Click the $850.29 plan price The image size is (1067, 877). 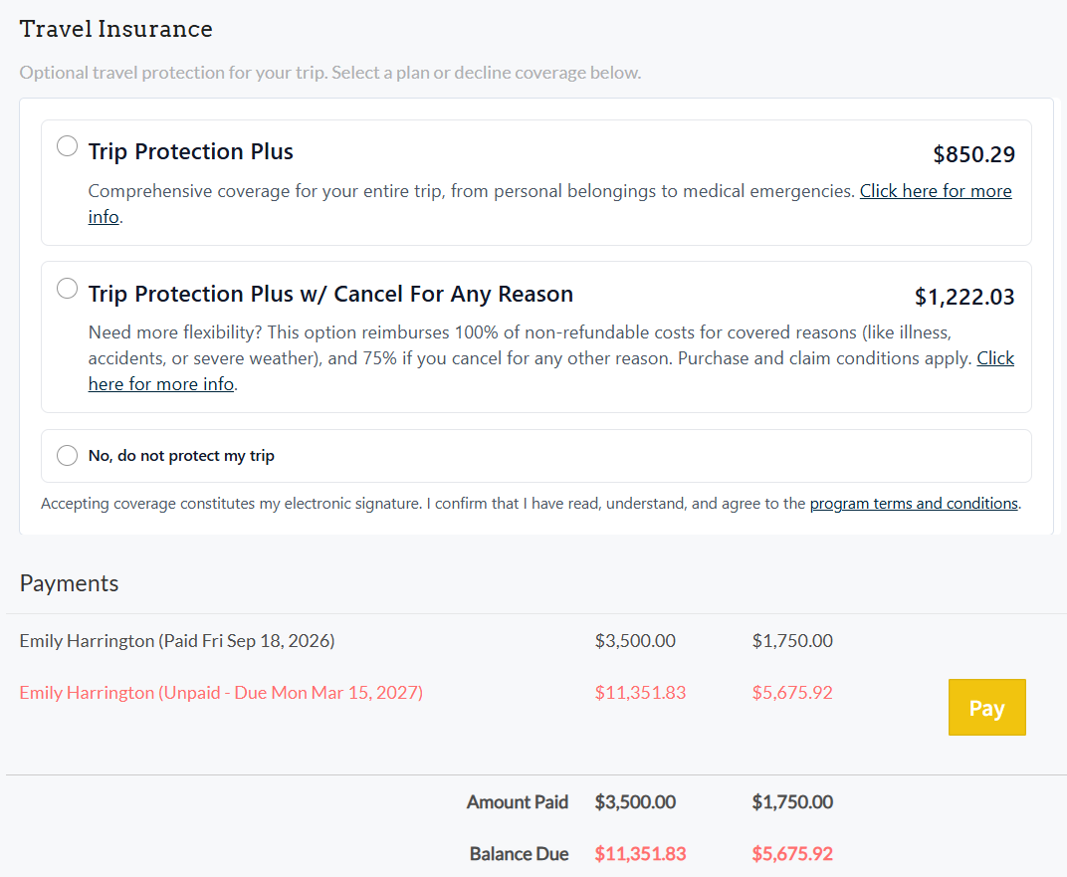[x=973, y=154]
